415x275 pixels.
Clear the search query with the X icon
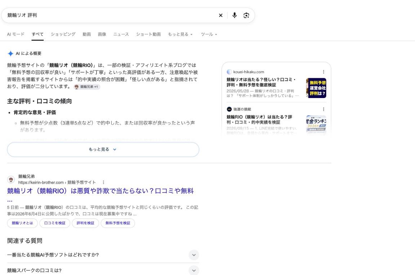pyautogui.click(x=220, y=15)
